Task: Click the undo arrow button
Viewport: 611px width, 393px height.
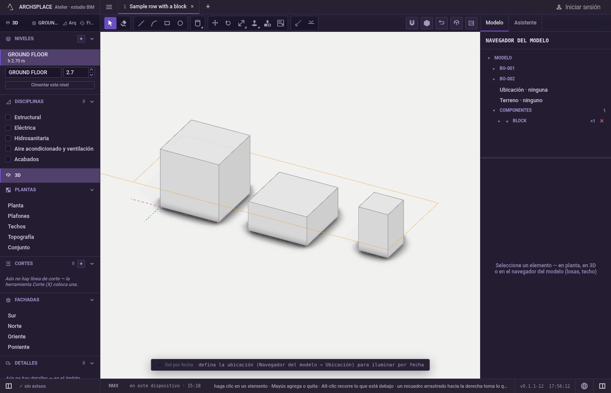Action: [x=442, y=23]
